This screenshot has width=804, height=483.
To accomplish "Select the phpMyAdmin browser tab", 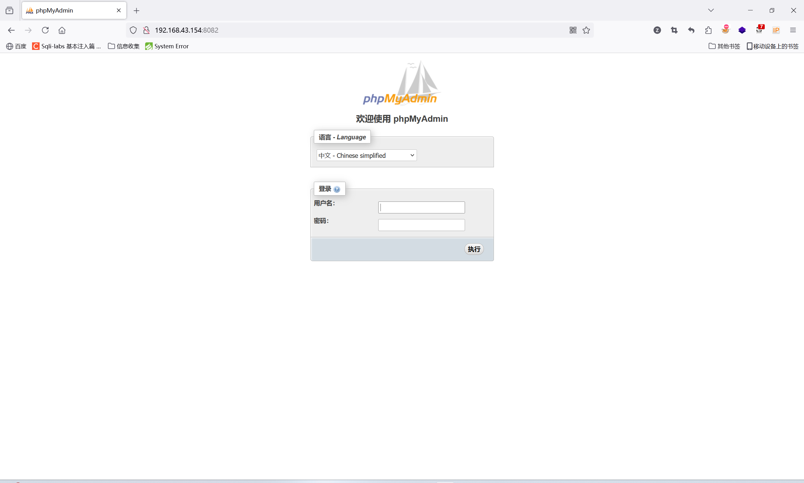I will [68, 10].
